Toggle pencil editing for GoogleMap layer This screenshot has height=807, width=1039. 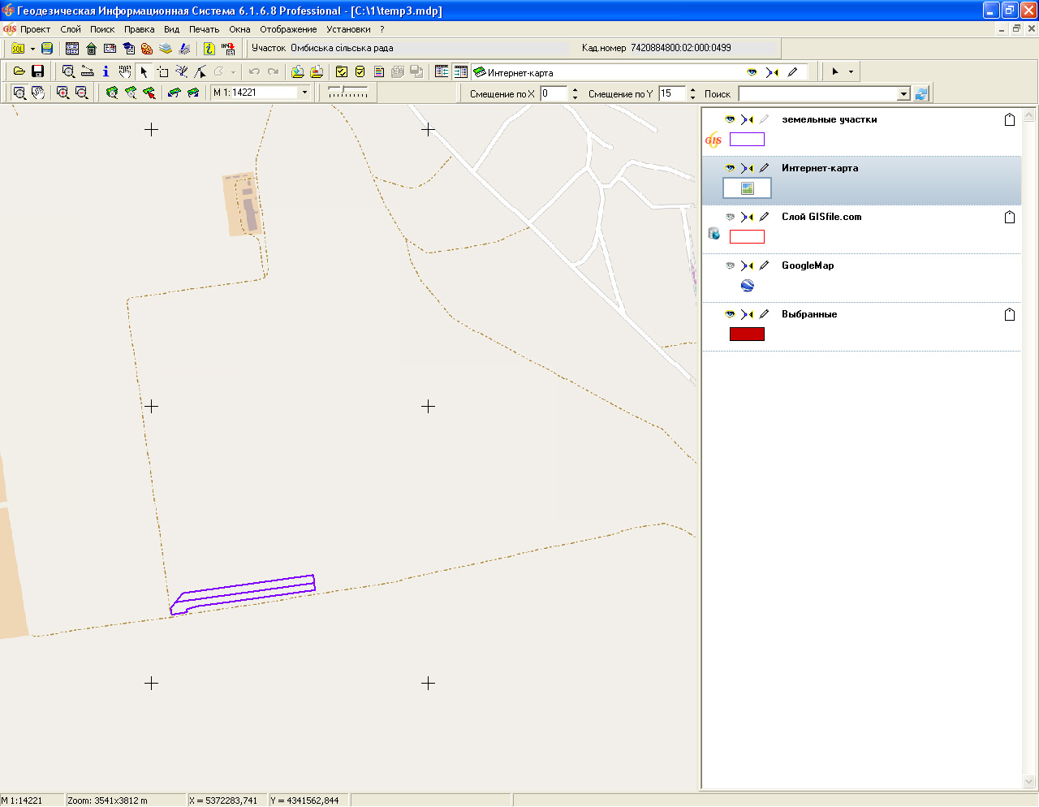[x=764, y=265]
